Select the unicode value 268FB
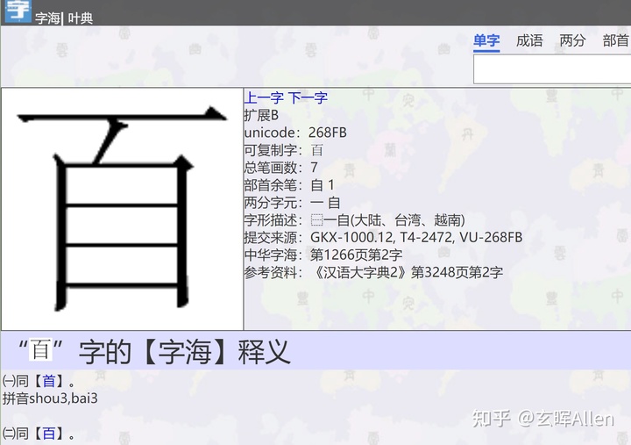Screen dimensions: 631x445 click(x=328, y=133)
